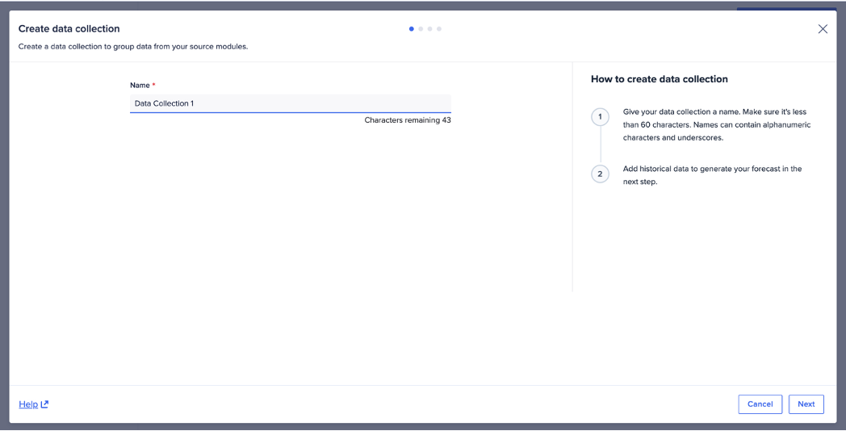This screenshot has width=846, height=431.
Task: Click the external link icon beside Help
Action: [x=44, y=404]
